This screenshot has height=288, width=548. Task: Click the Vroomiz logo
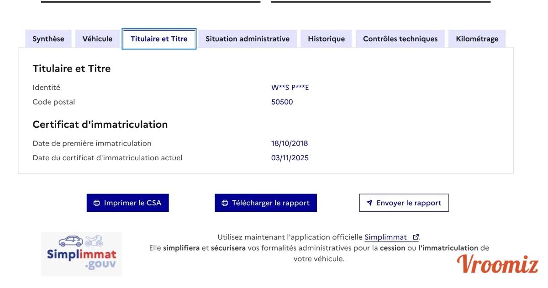(x=498, y=264)
